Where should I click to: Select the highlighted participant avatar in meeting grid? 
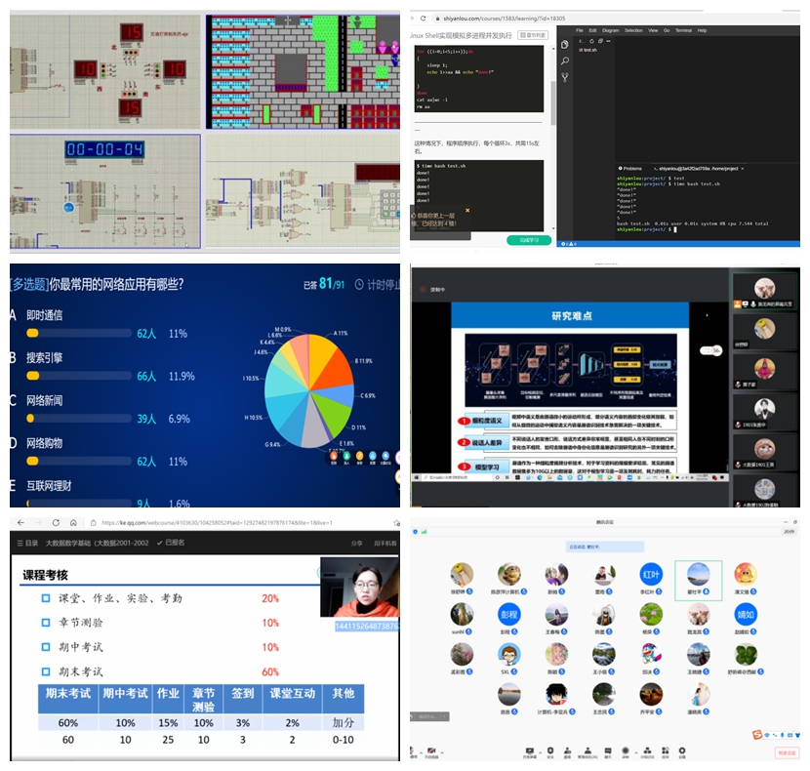pyautogui.click(x=698, y=575)
